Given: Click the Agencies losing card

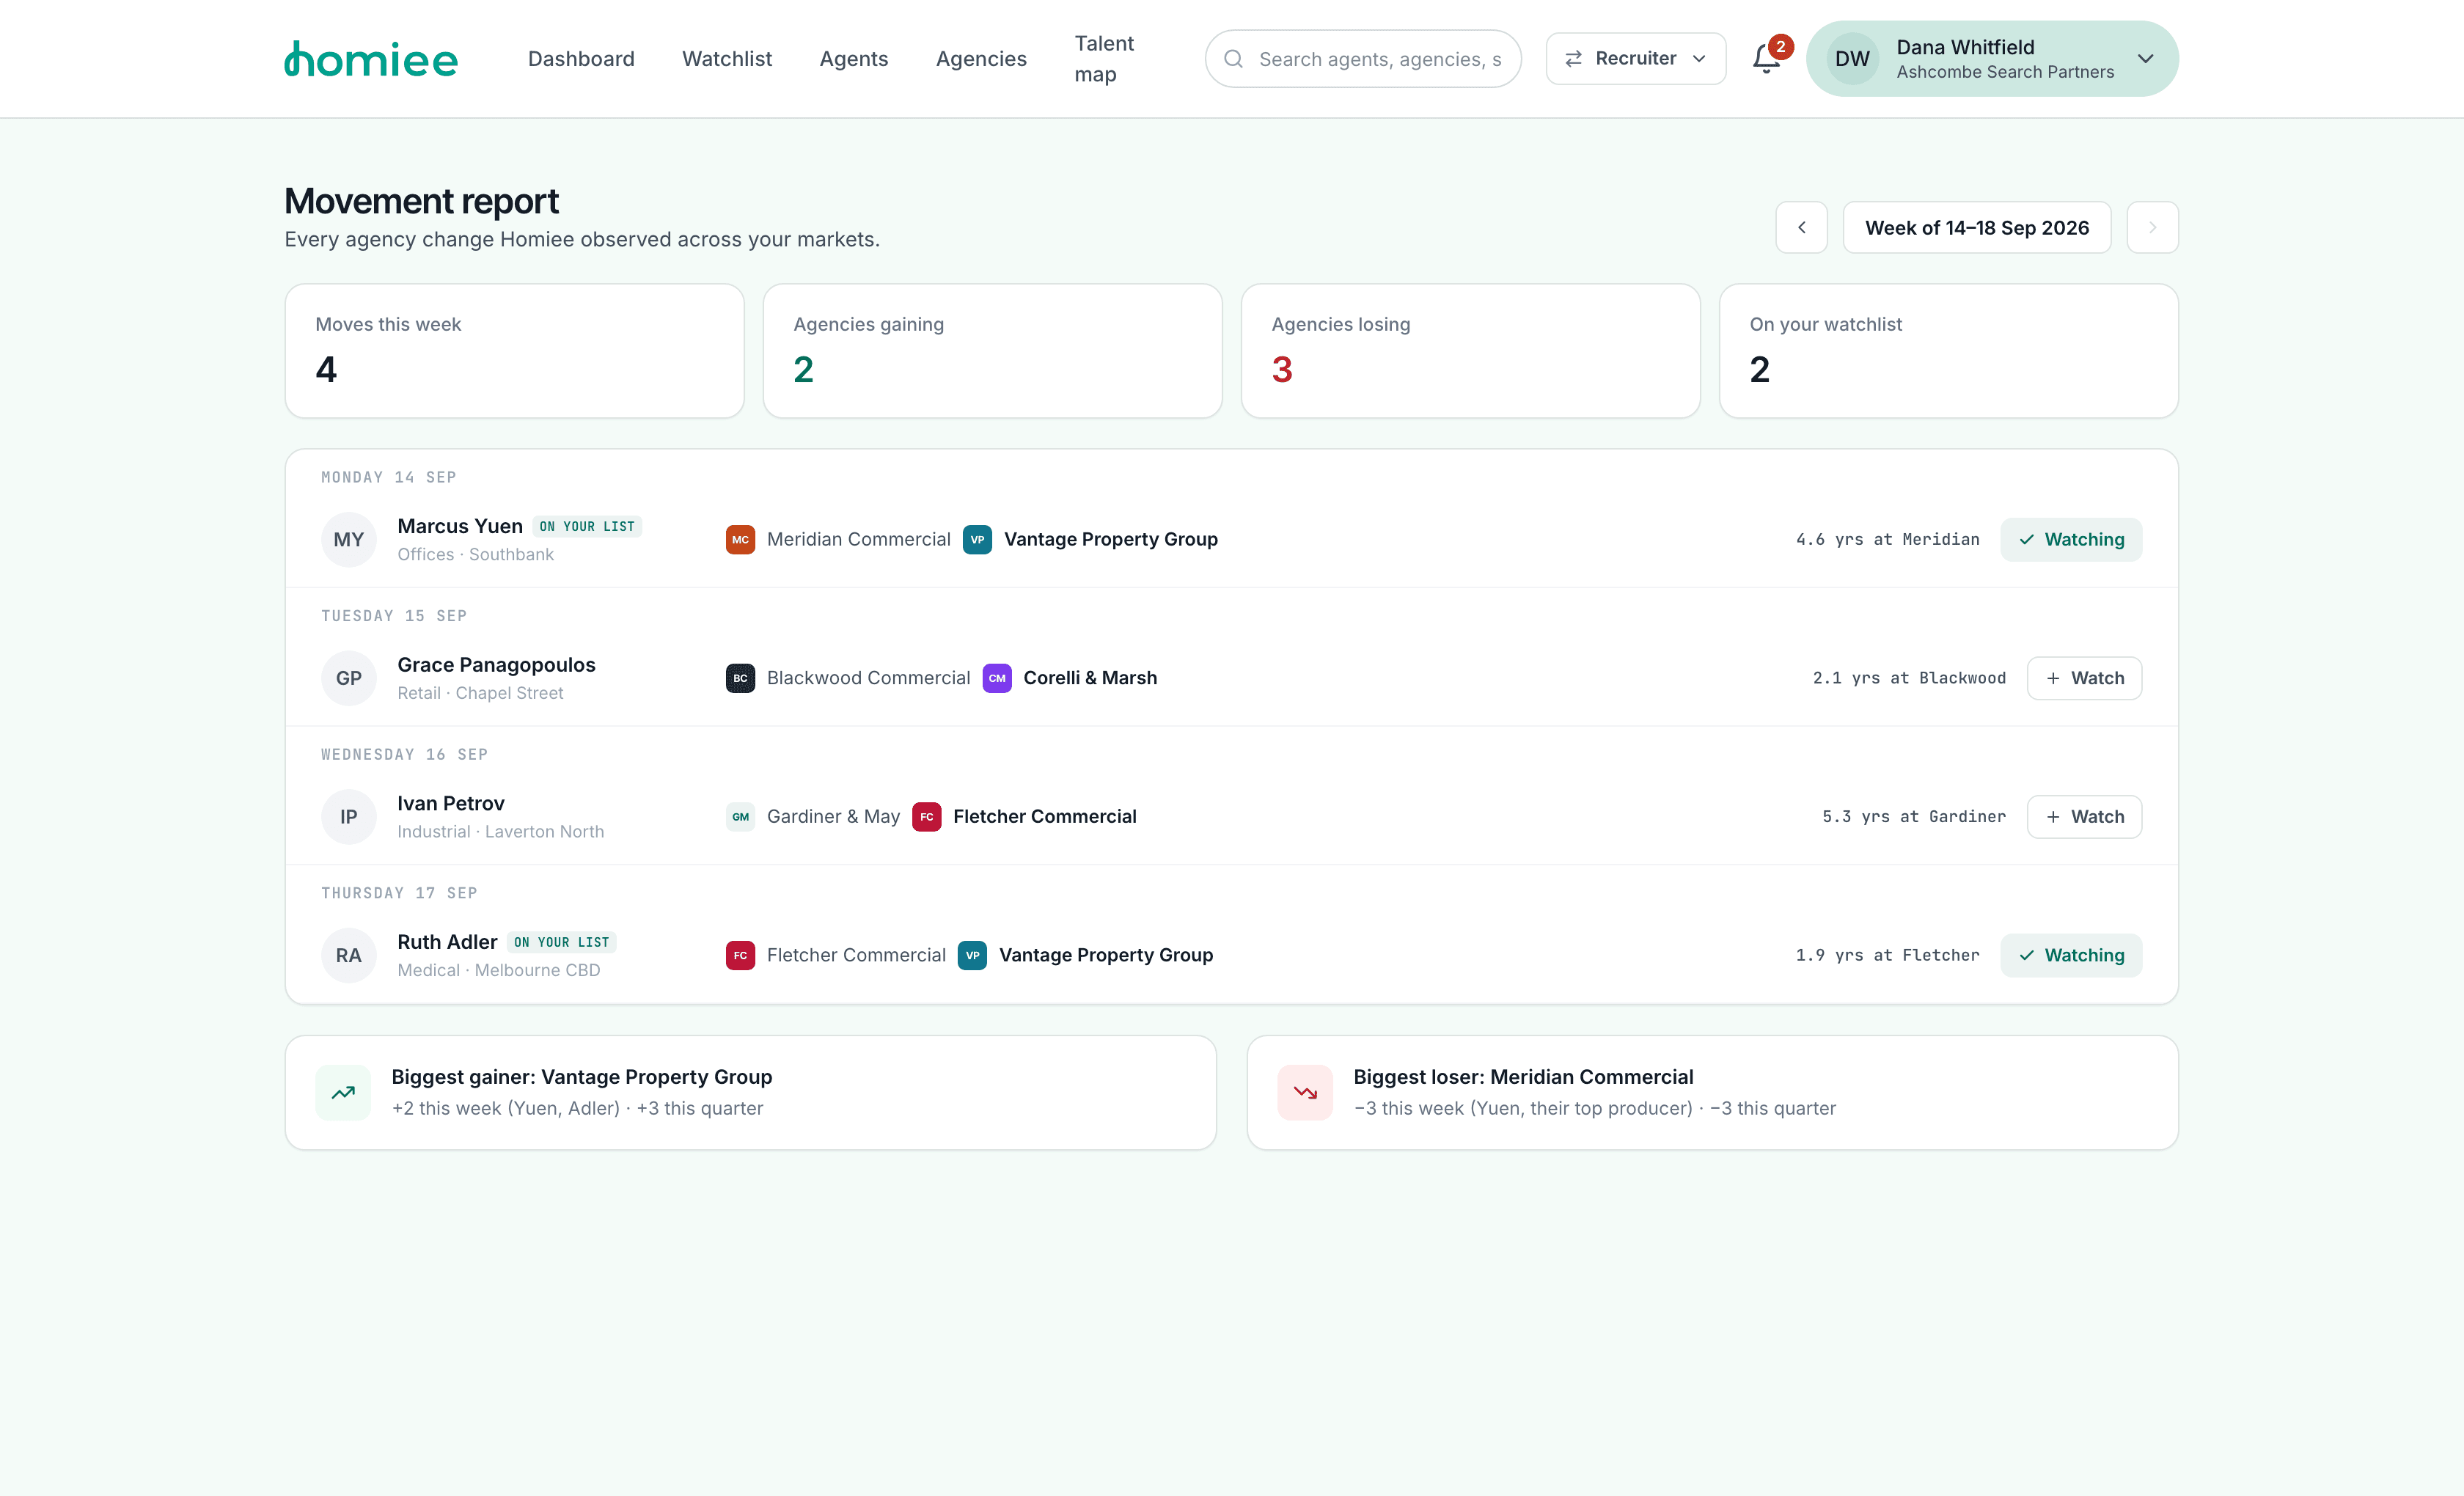Looking at the screenshot, I should [1471, 351].
